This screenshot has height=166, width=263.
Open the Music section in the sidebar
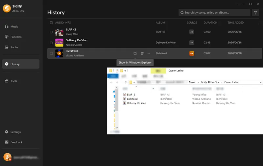tap(20, 27)
